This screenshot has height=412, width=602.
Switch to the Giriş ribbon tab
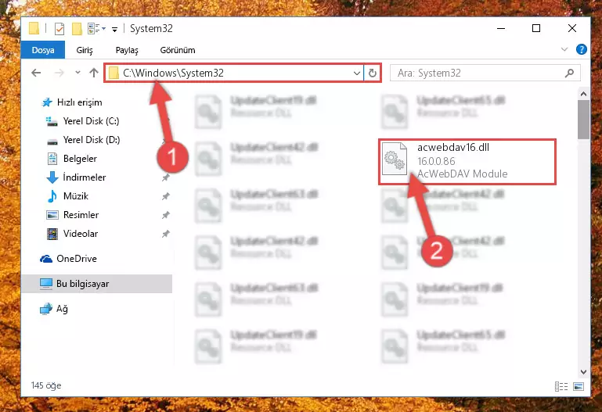[x=85, y=50]
